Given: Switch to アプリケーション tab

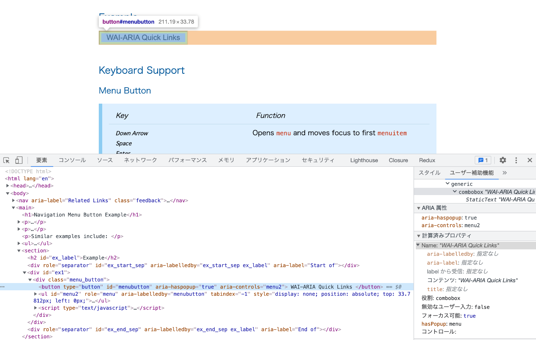Looking at the screenshot, I should coord(268,160).
